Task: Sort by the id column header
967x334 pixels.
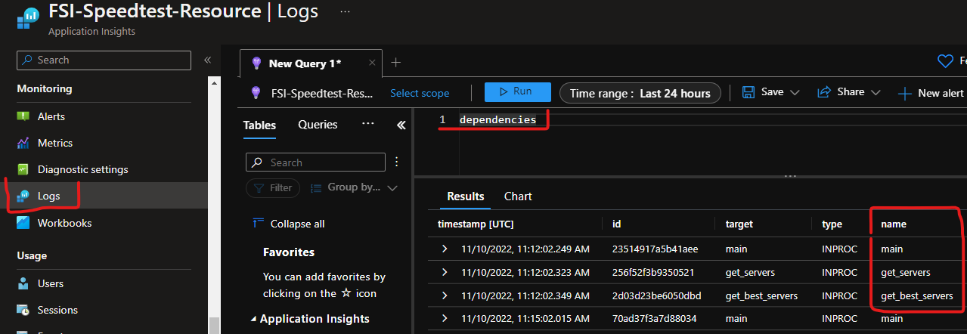Action: click(616, 224)
